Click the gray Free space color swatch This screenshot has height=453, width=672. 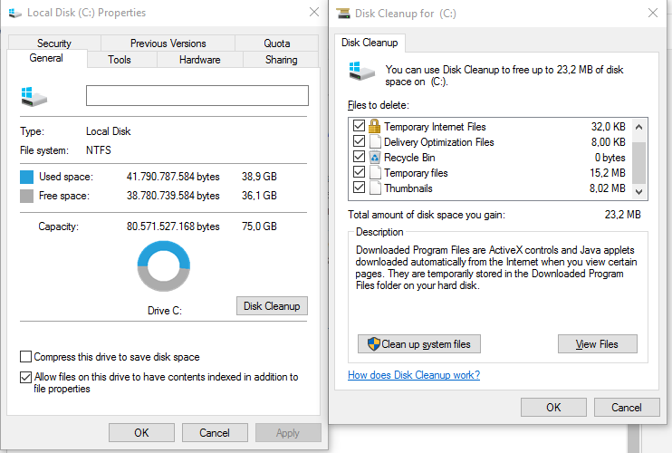coord(26,197)
